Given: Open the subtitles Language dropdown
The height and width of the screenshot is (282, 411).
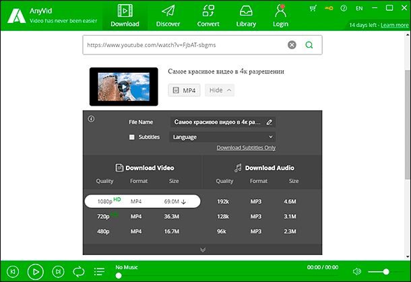Looking at the screenshot, I should (222, 137).
